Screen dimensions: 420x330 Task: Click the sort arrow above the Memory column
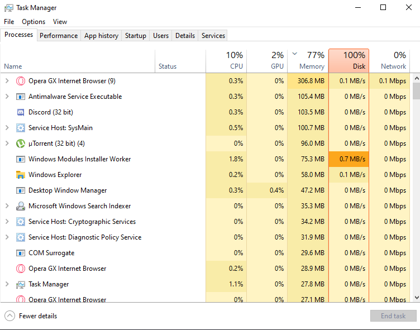pyautogui.click(x=295, y=54)
